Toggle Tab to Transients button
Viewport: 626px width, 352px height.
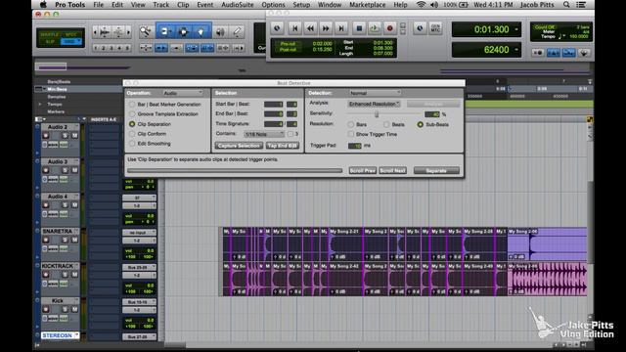coord(160,48)
